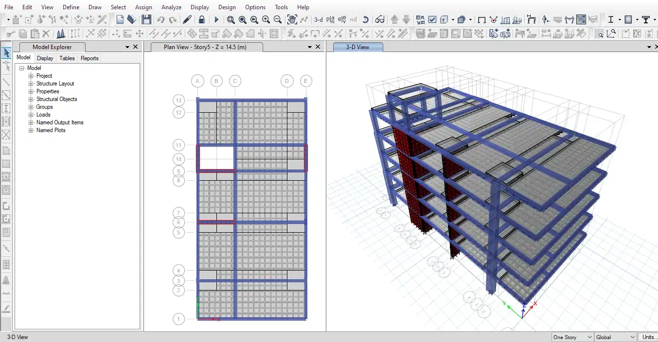Toggle the Show Undeformed Shape icon
658x342 pixels.
(481, 20)
